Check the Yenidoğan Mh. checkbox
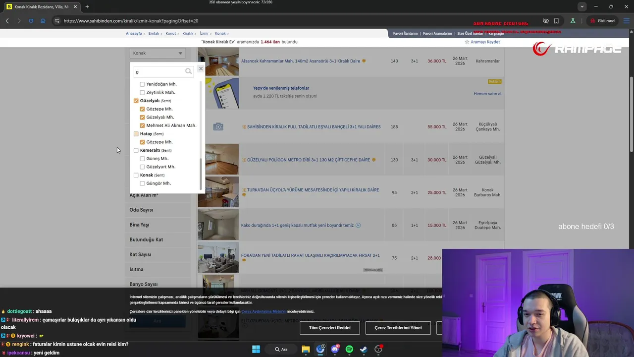Screen dimensions: 634x357 click(142, 84)
